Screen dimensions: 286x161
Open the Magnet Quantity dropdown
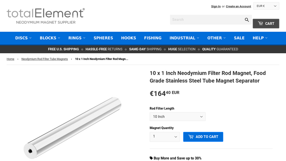[x=165, y=137]
